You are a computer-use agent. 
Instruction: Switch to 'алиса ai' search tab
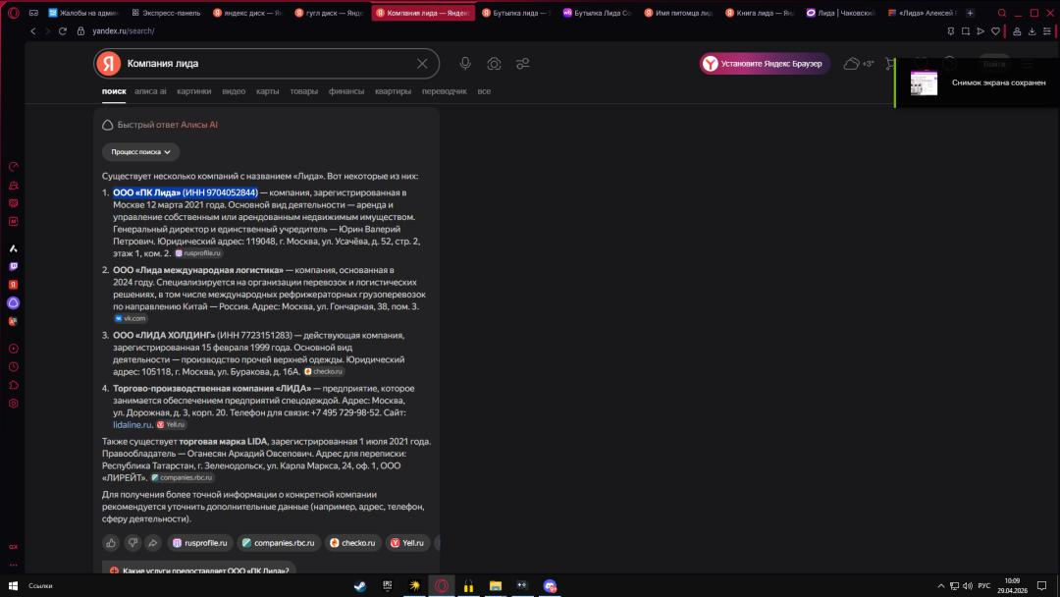pyautogui.click(x=150, y=91)
